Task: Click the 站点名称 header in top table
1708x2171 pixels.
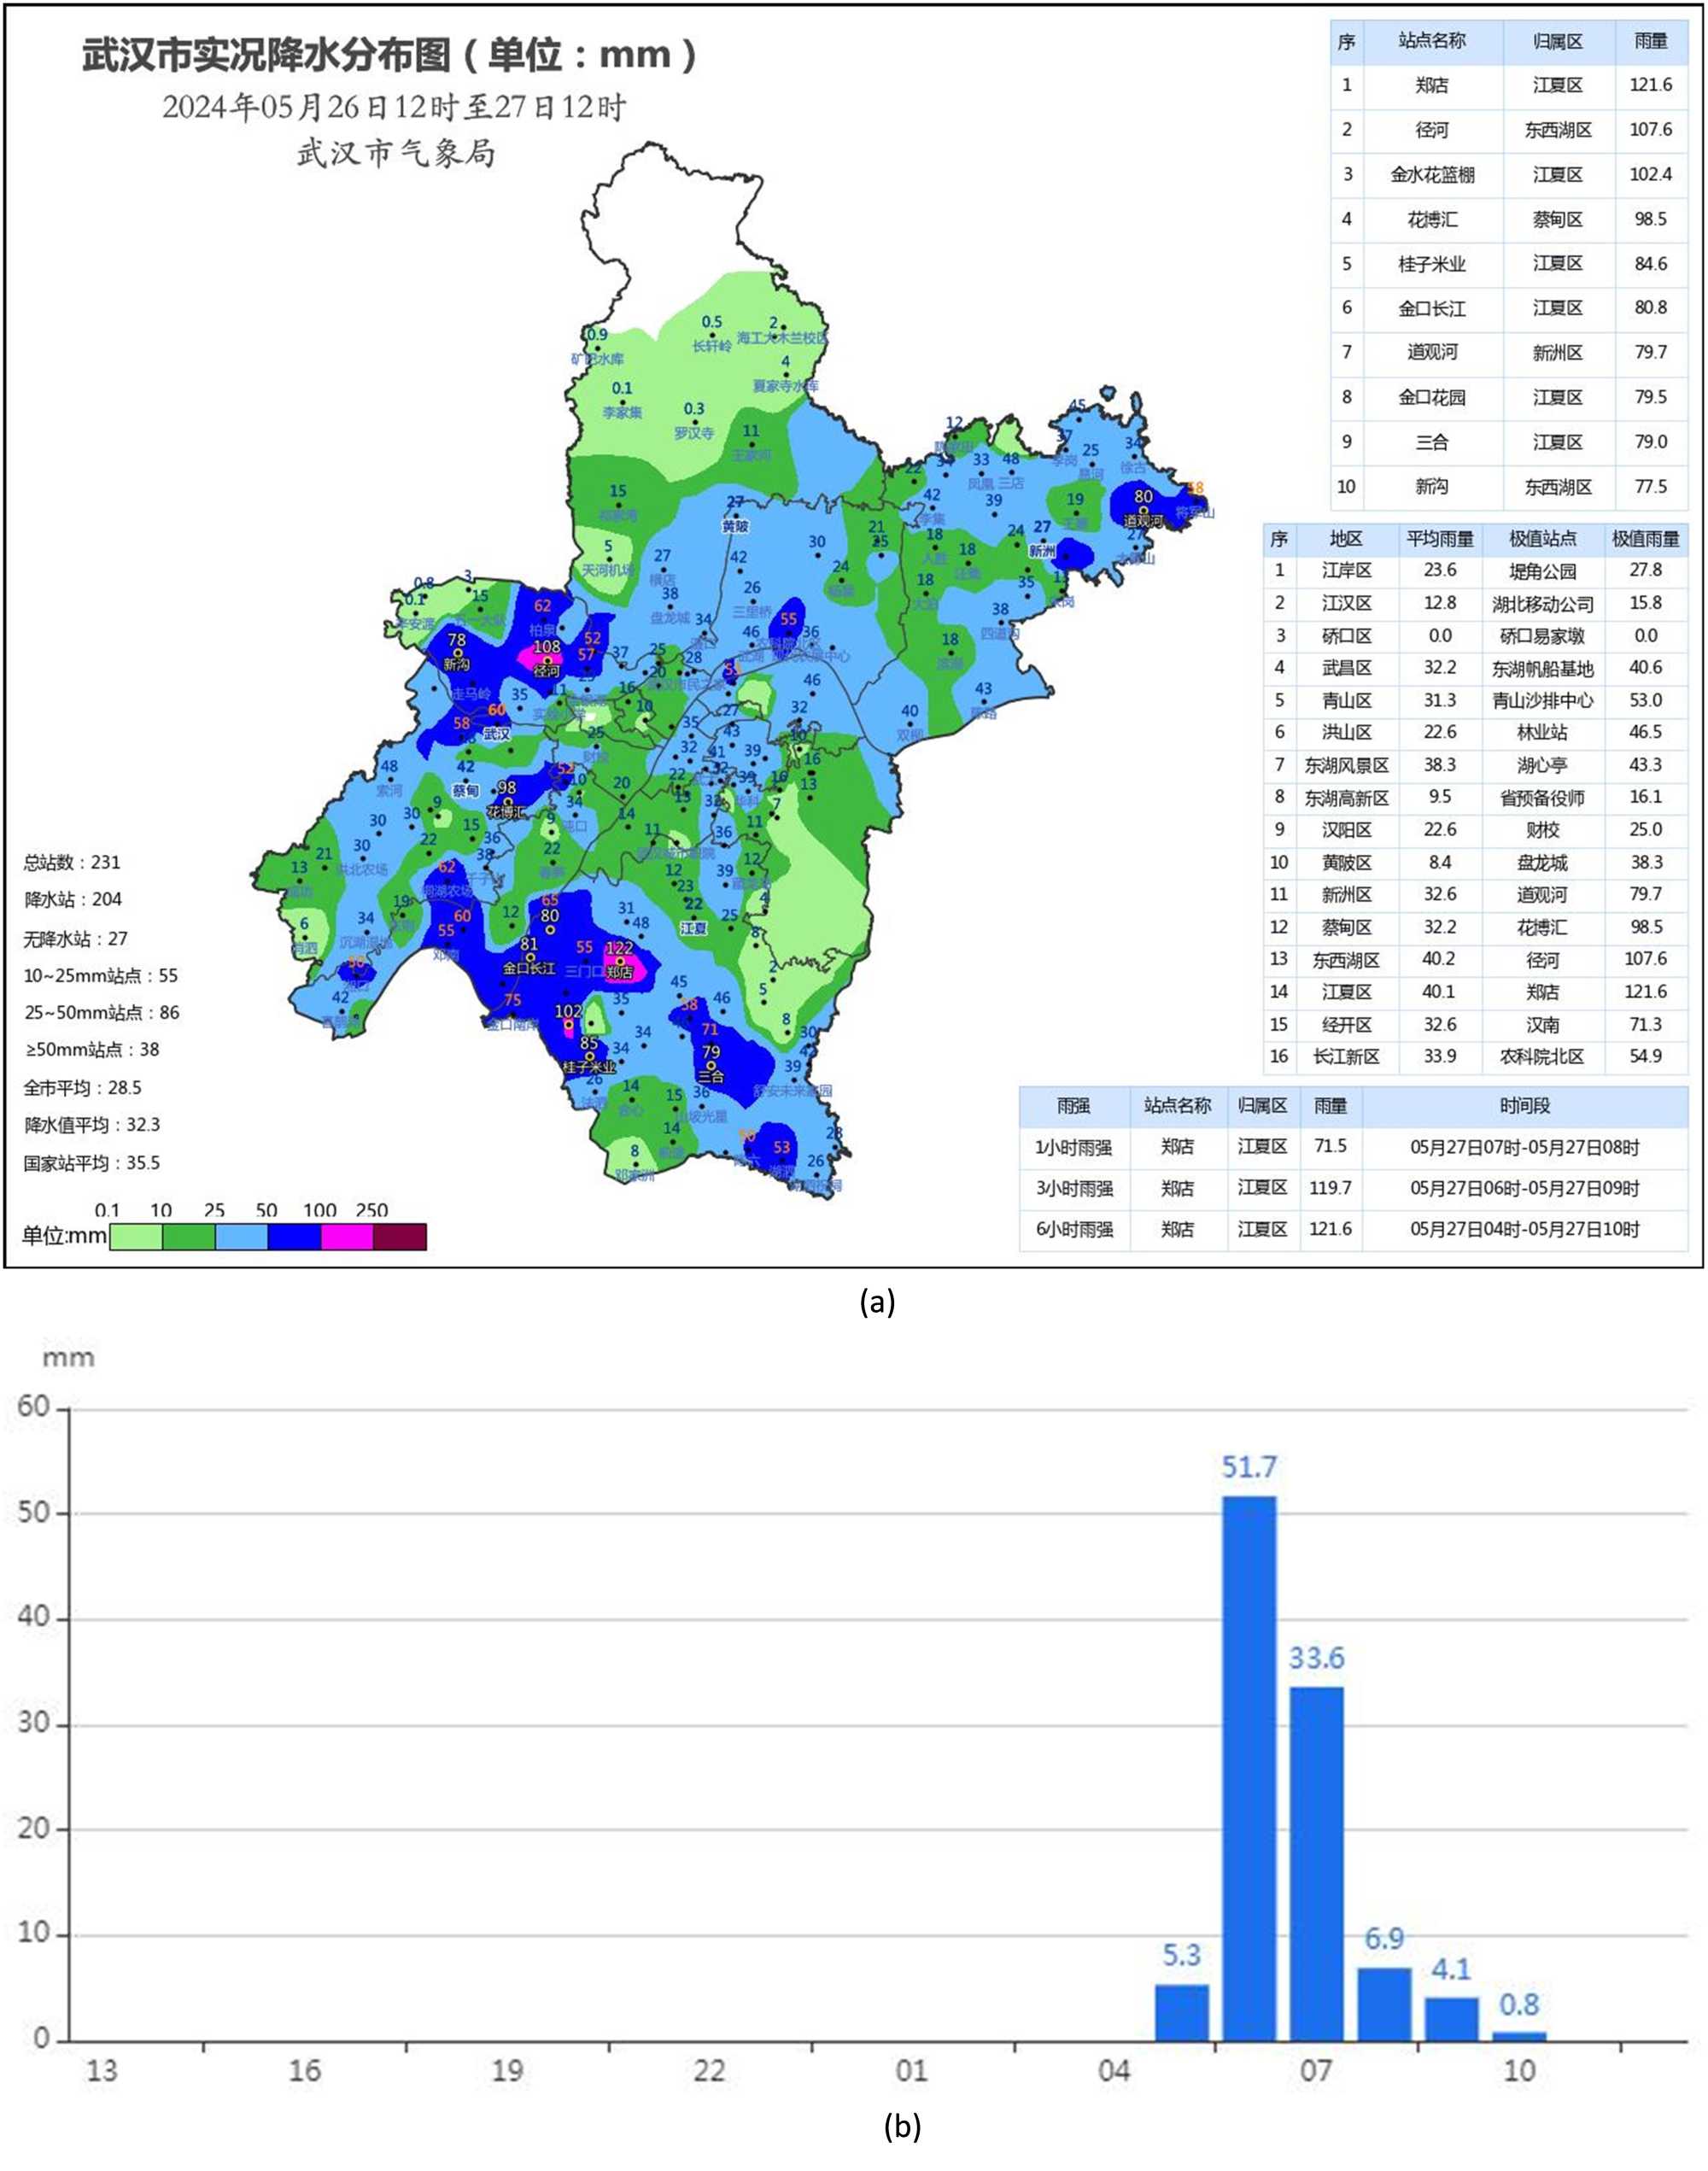Action: pos(1431,41)
